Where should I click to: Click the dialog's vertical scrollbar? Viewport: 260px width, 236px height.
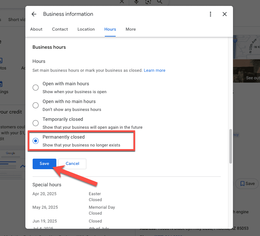tap(230, 146)
